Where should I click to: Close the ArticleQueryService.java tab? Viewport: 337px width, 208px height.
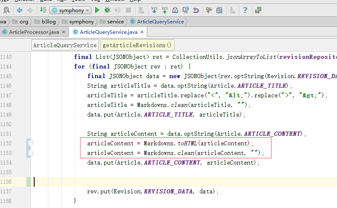[x=143, y=32]
